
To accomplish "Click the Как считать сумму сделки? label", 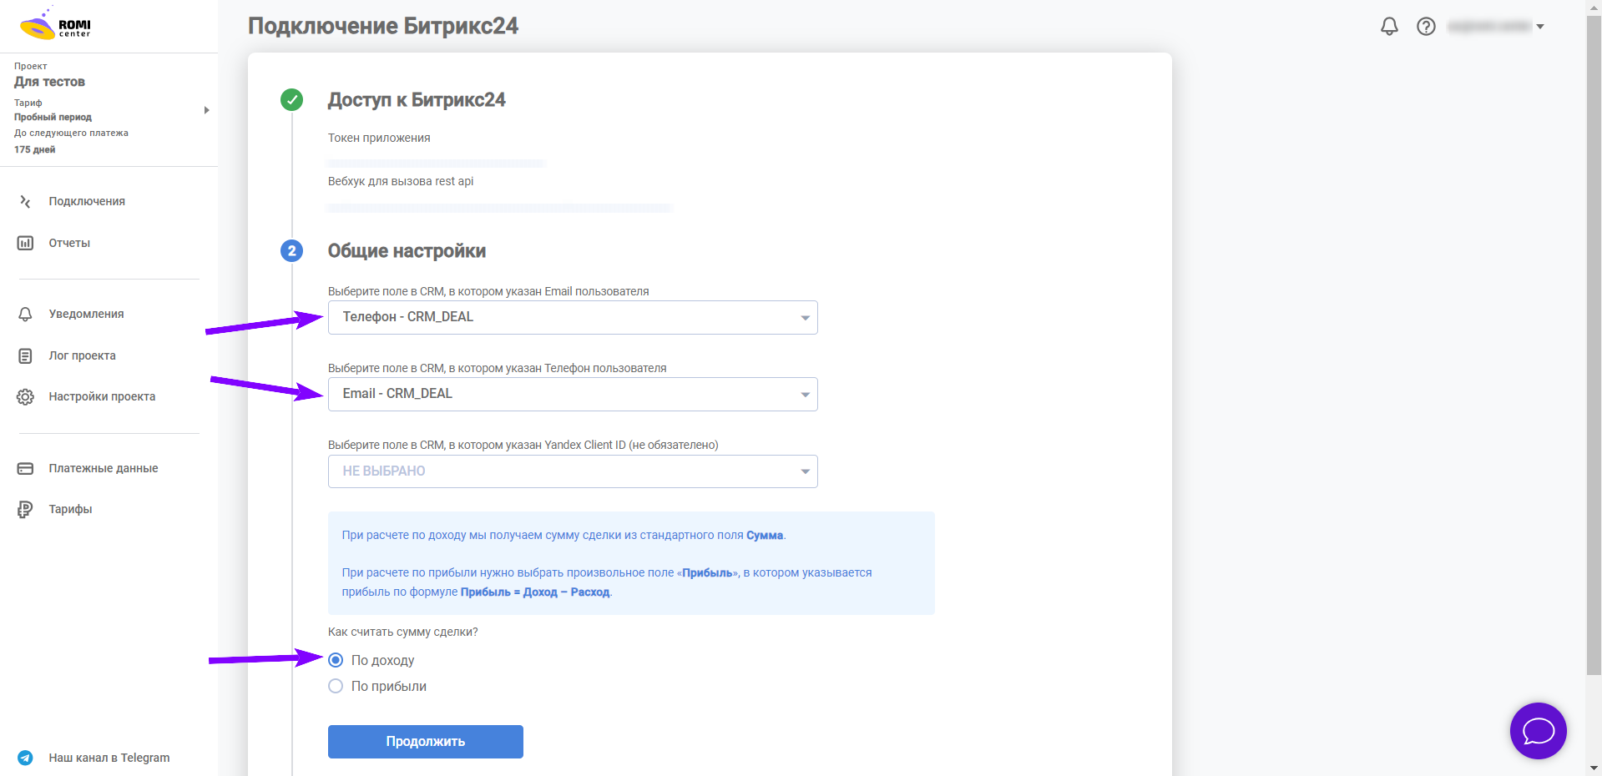I will (x=403, y=632).
